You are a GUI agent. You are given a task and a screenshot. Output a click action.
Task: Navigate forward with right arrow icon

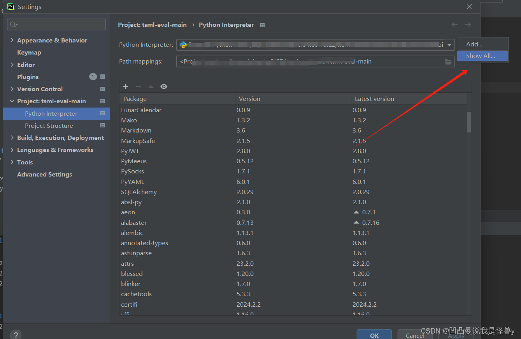click(468, 25)
